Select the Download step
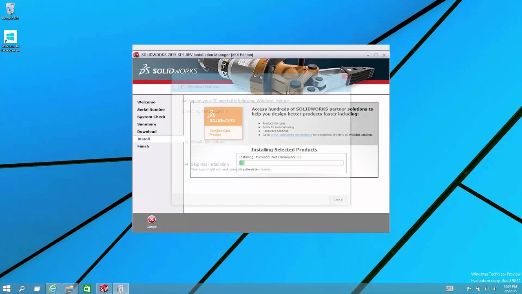 click(147, 131)
